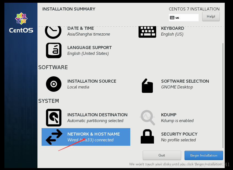Viewport: 233px width, 170px height.
Task: Open the Language Support icon
Action: 54,50
